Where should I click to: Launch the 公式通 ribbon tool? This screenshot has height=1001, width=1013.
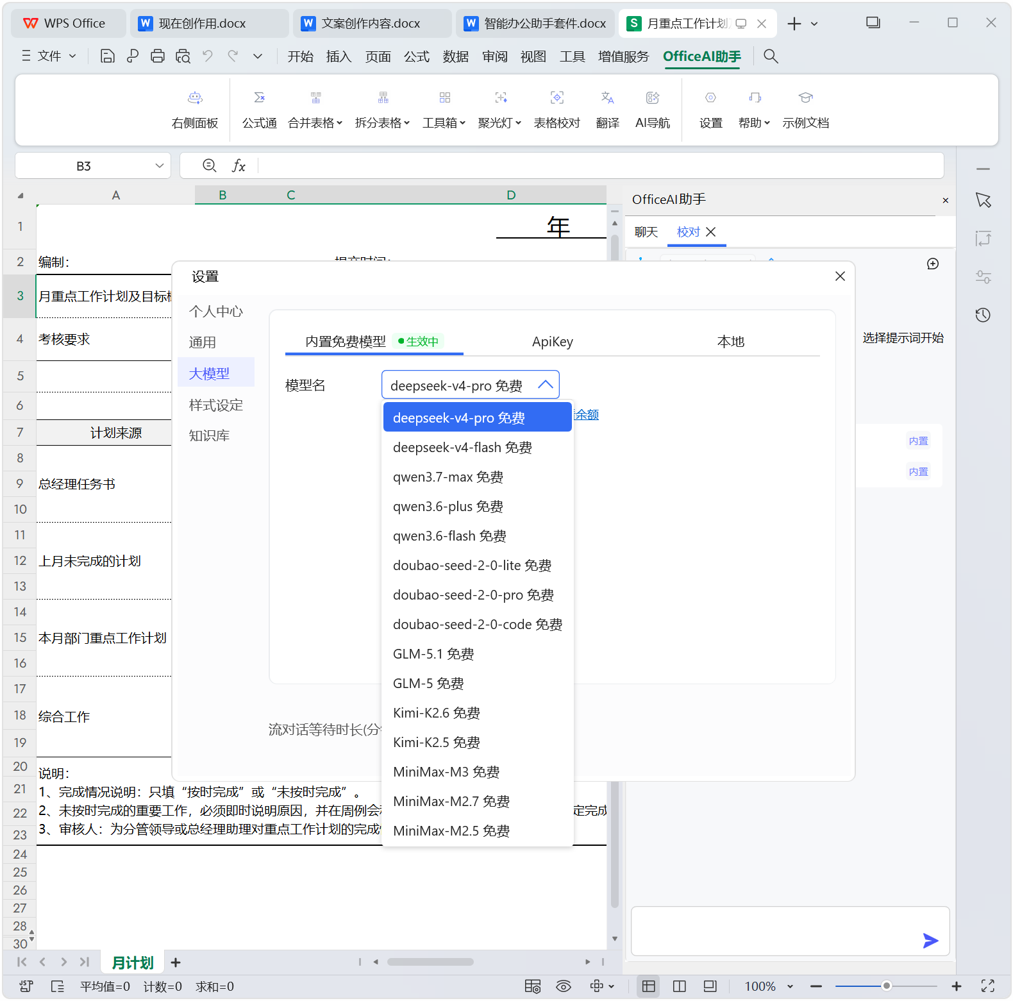point(260,109)
